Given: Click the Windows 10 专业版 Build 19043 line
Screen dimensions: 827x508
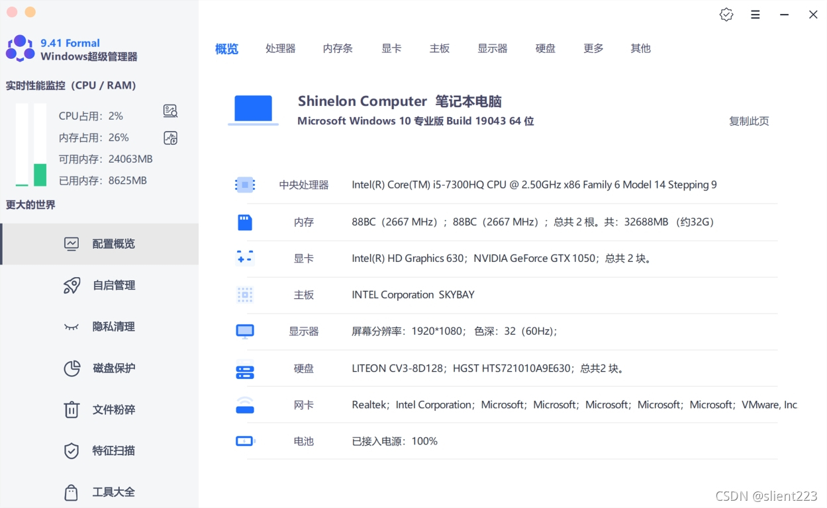Looking at the screenshot, I should coord(416,121).
